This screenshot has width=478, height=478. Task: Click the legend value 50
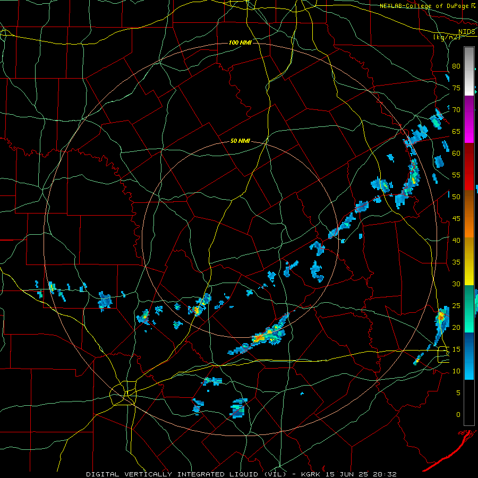tap(456, 197)
